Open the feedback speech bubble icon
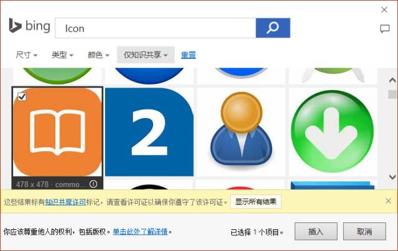398x251 pixels. coord(384,29)
